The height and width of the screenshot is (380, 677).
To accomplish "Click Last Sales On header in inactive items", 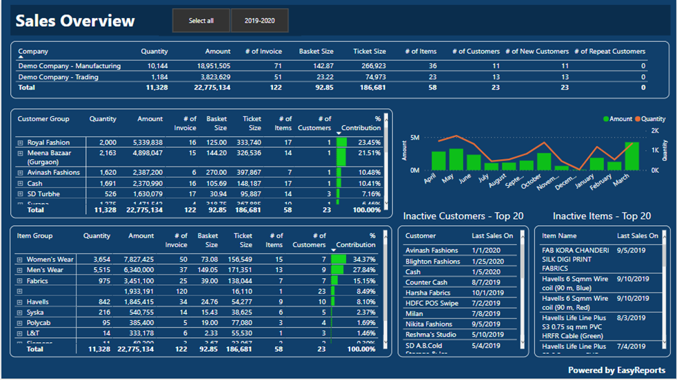I will point(637,236).
